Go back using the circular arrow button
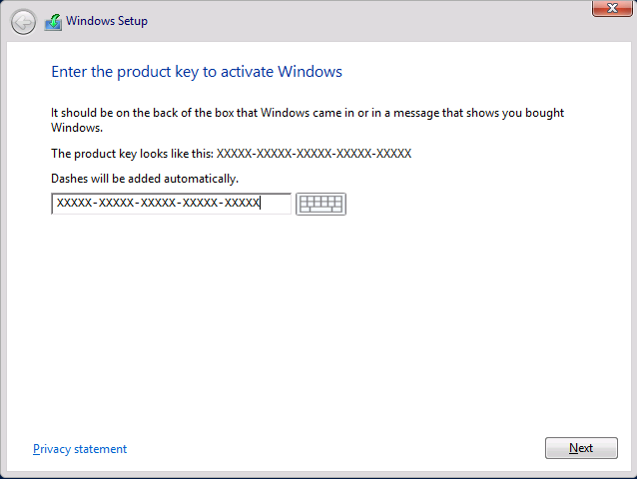This screenshot has height=479, width=637. click(x=23, y=22)
